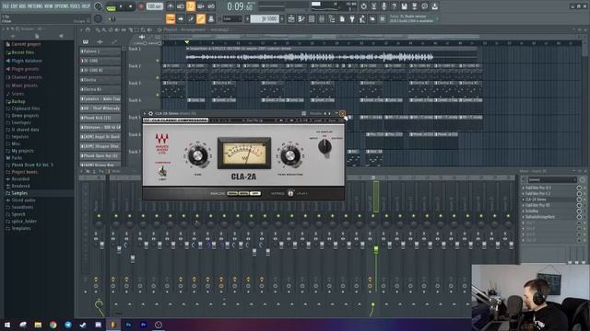
Task: Click the render audio file icon
Action: click(414, 6)
